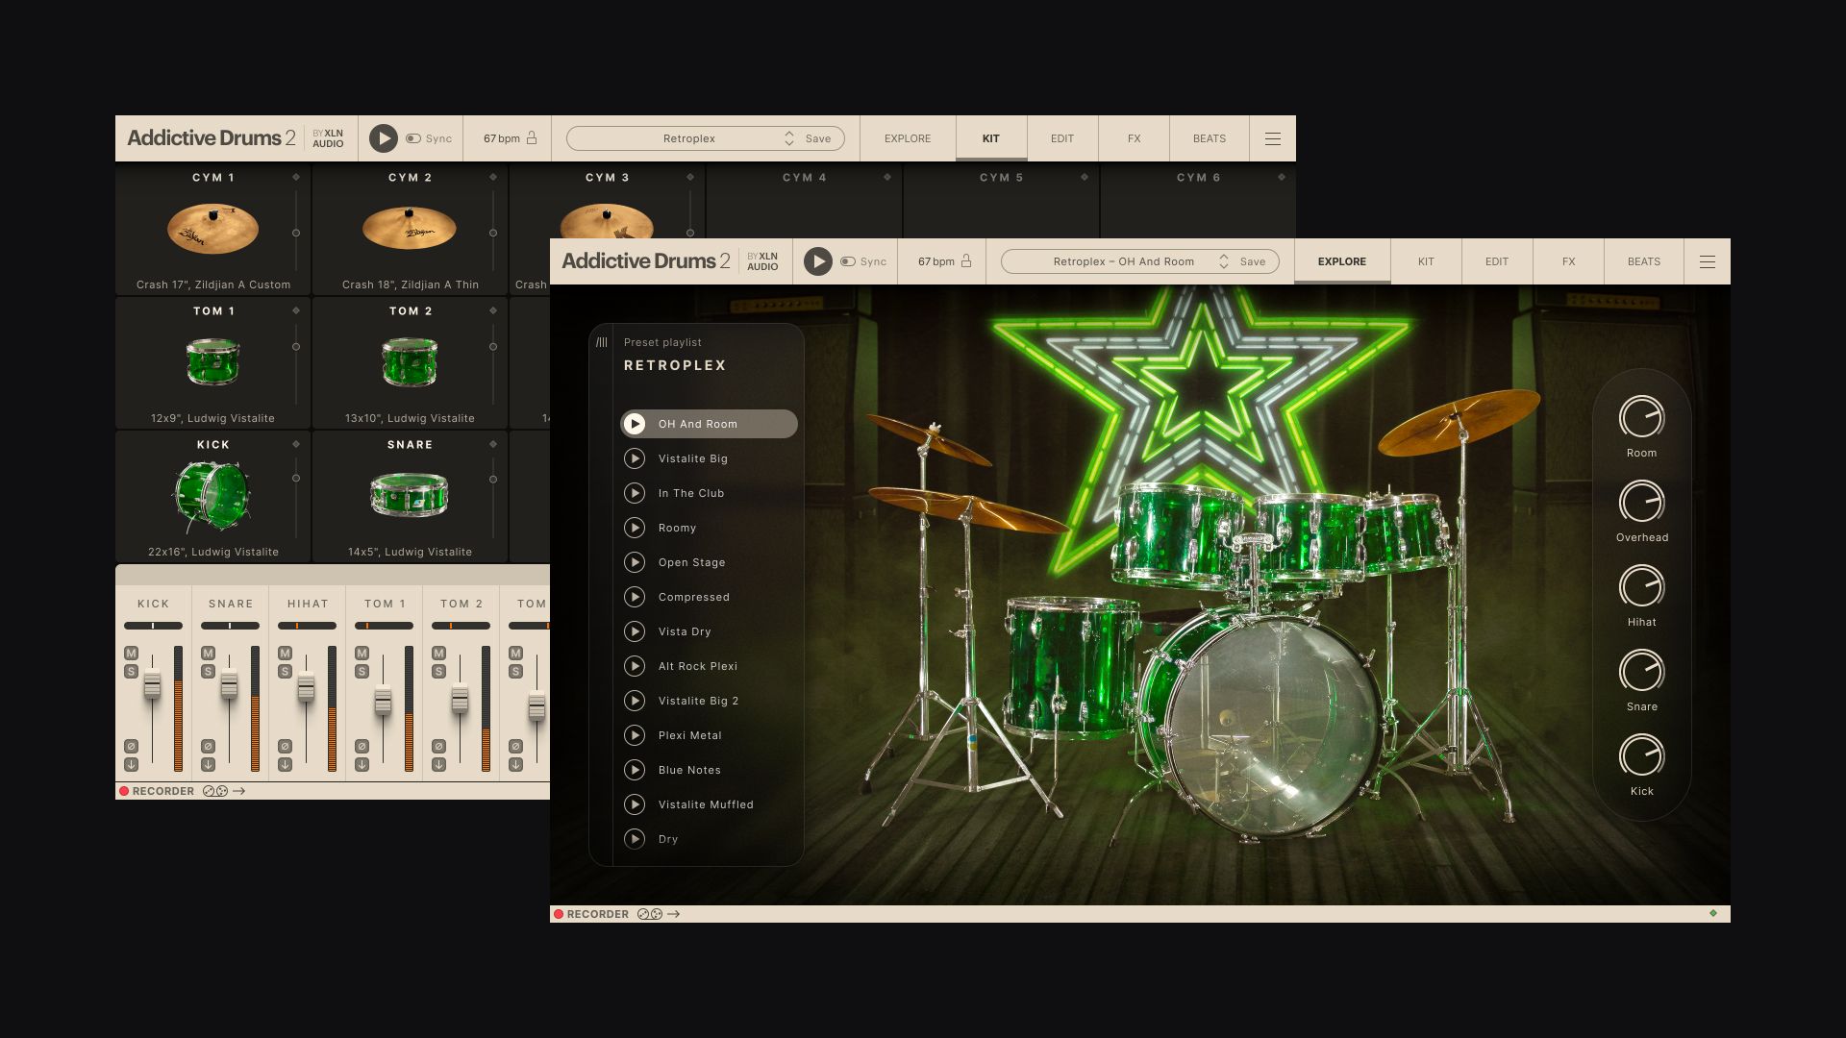Solo the KICK mixer channel
The width and height of the screenshot is (1846, 1038).
(x=131, y=672)
